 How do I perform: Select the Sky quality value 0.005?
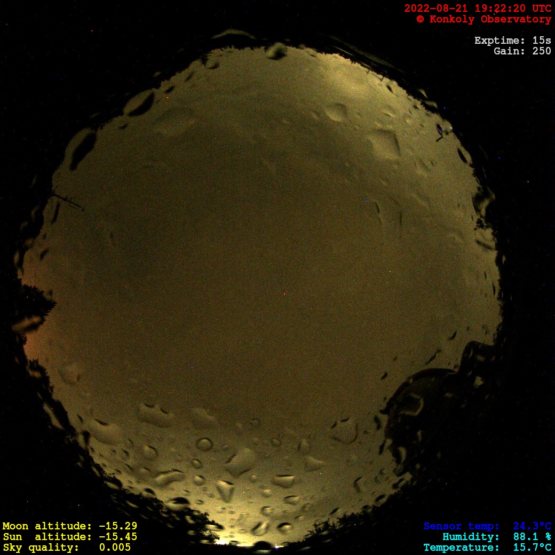click(115, 548)
